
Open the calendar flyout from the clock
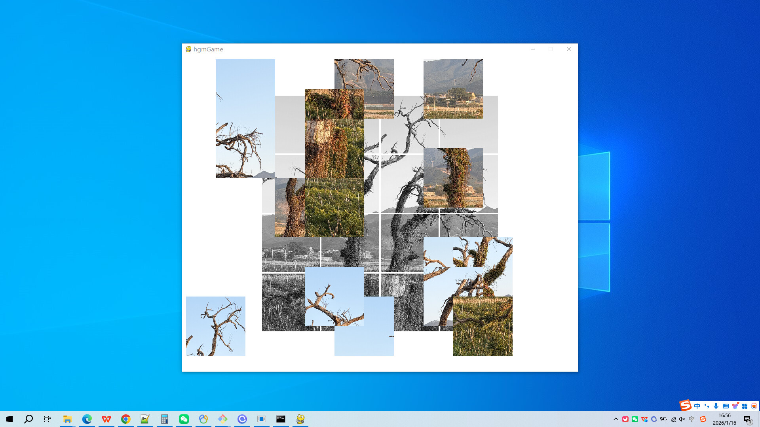coord(725,419)
